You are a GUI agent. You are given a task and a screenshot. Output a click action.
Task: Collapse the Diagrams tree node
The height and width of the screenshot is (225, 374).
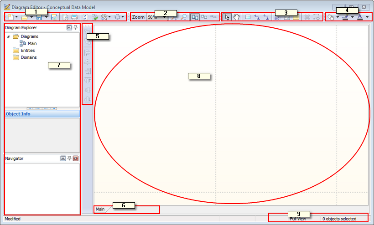pos(8,36)
